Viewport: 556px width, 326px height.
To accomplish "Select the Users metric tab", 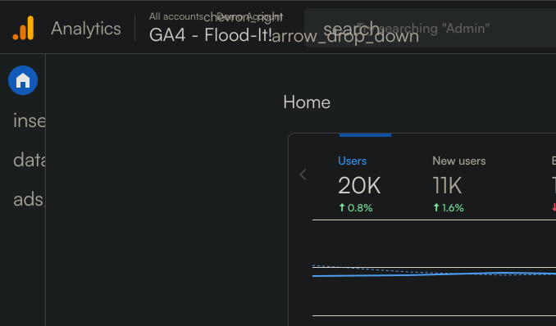I will pos(352,161).
